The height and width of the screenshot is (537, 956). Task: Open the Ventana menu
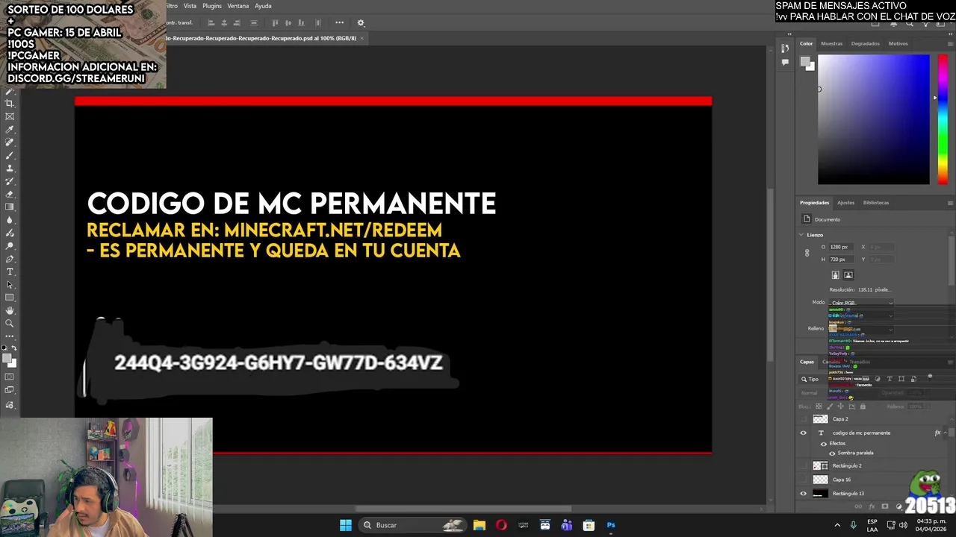point(238,6)
